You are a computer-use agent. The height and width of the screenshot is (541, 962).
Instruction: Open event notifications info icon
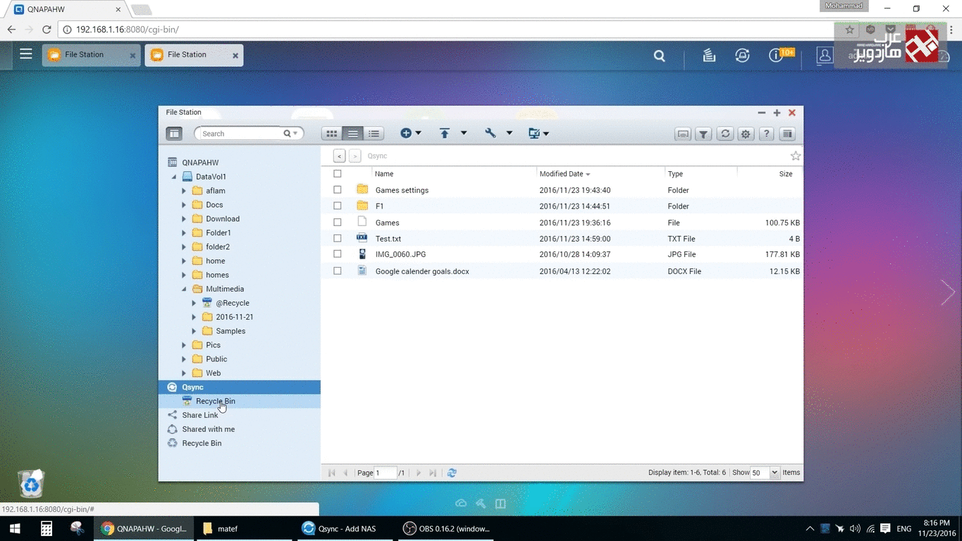tap(776, 55)
